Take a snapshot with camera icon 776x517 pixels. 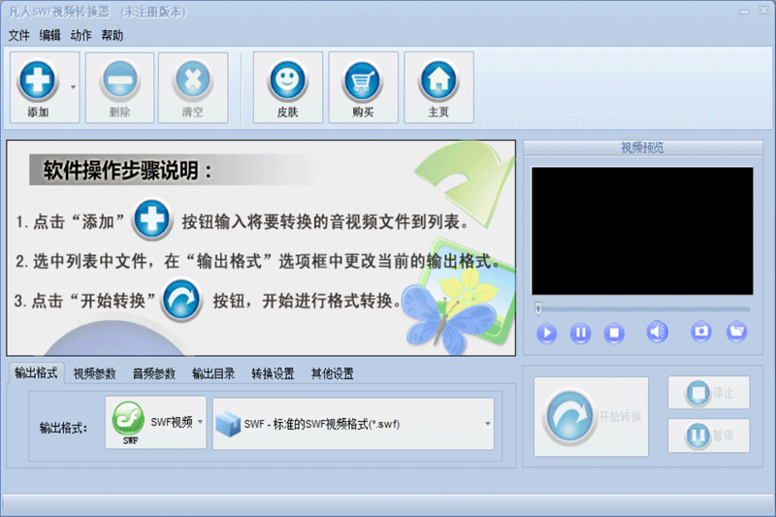(x=701, y=332)
